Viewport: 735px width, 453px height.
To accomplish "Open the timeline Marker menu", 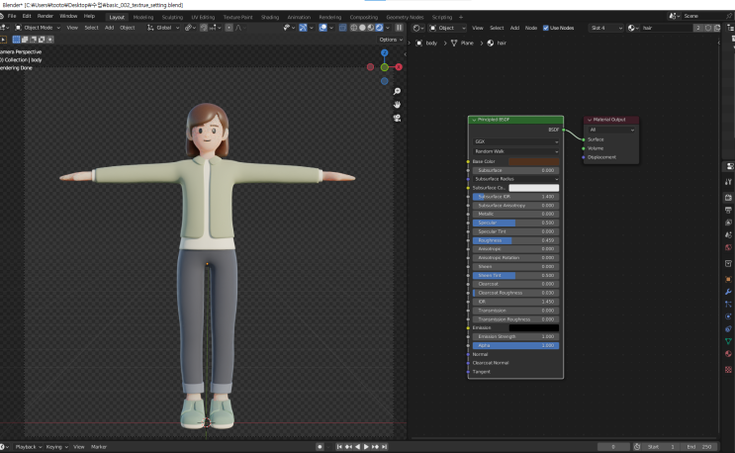I will (99, 447).
